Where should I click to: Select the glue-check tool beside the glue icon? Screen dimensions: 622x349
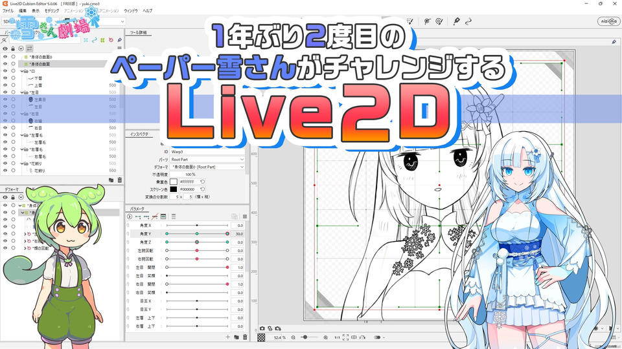pos(439,21)
